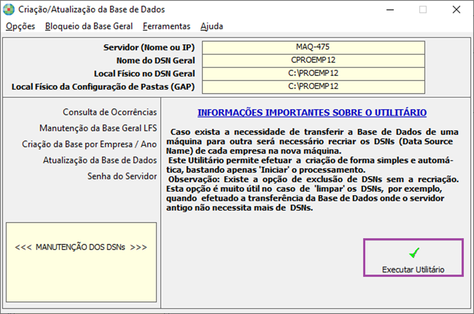Viewport: 474px width, 314px height.
Task: Click the Executar Utilitário button
Action: [413, 258]
